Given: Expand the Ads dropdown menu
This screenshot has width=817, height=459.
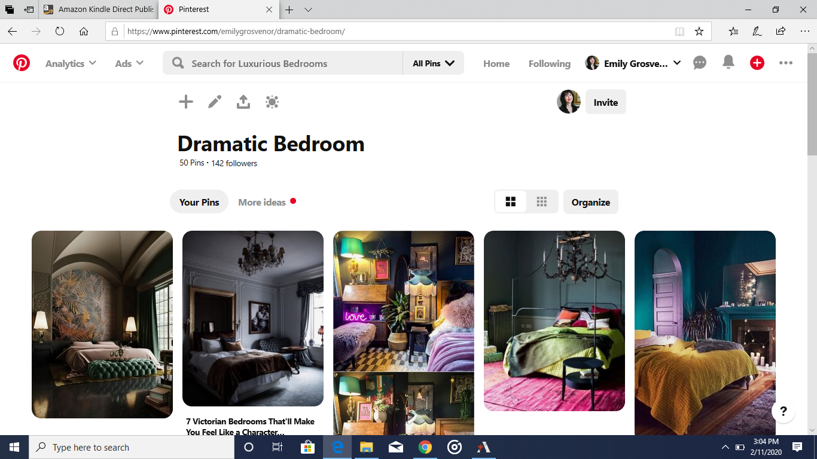Looking at the screenshot, I should tap(129, 63).
